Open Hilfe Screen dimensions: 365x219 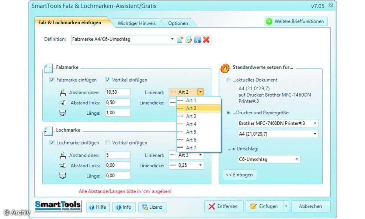[x=98, y=207]
